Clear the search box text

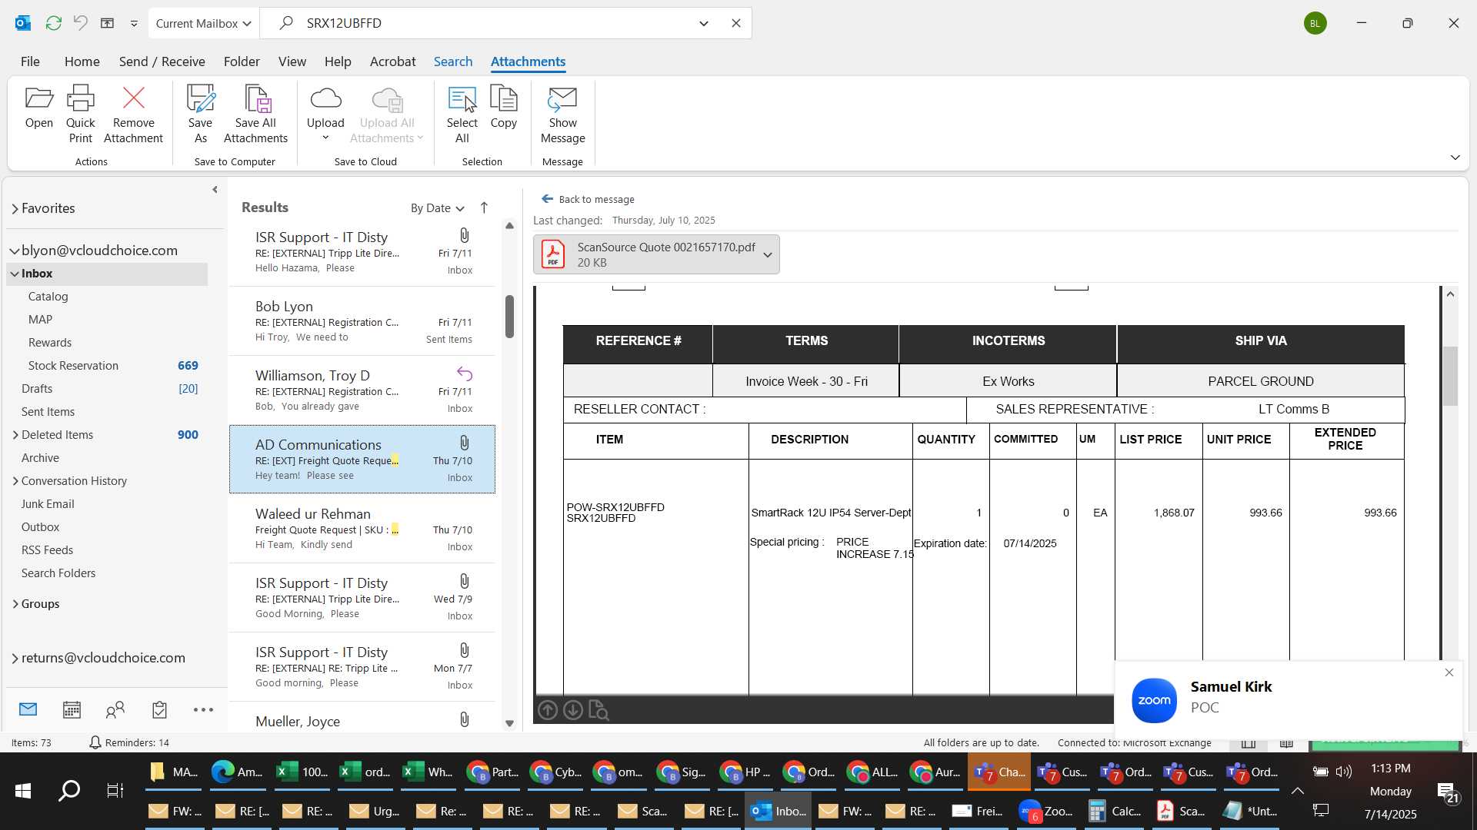(x=735, y=23)
